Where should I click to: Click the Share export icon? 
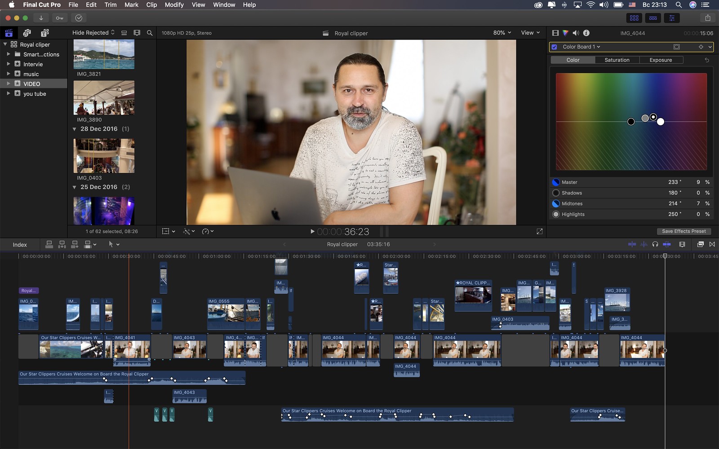708,18
